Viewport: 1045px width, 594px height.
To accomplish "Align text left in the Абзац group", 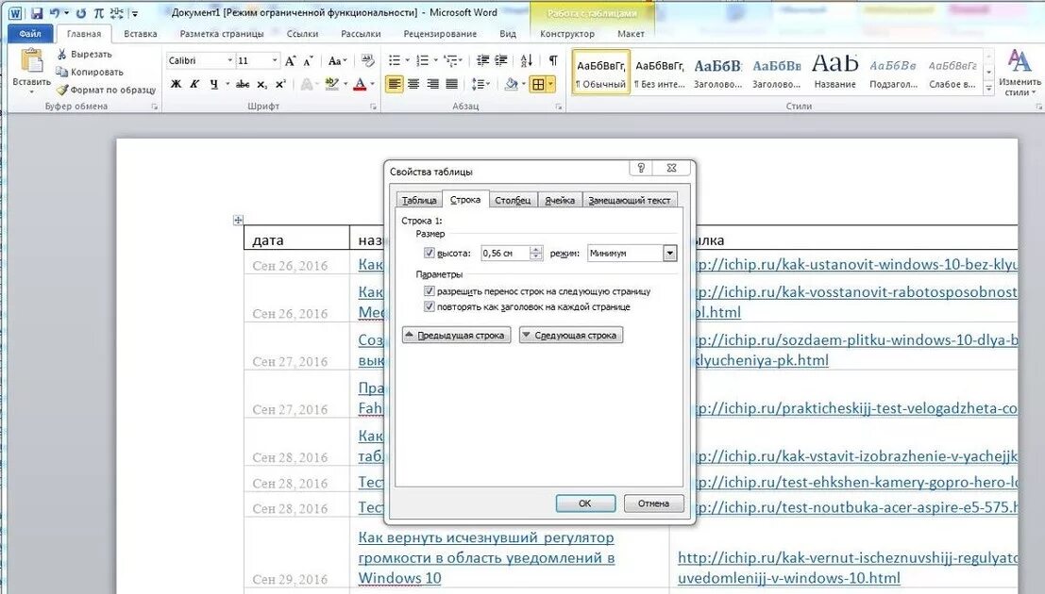I will coord(394,84).
